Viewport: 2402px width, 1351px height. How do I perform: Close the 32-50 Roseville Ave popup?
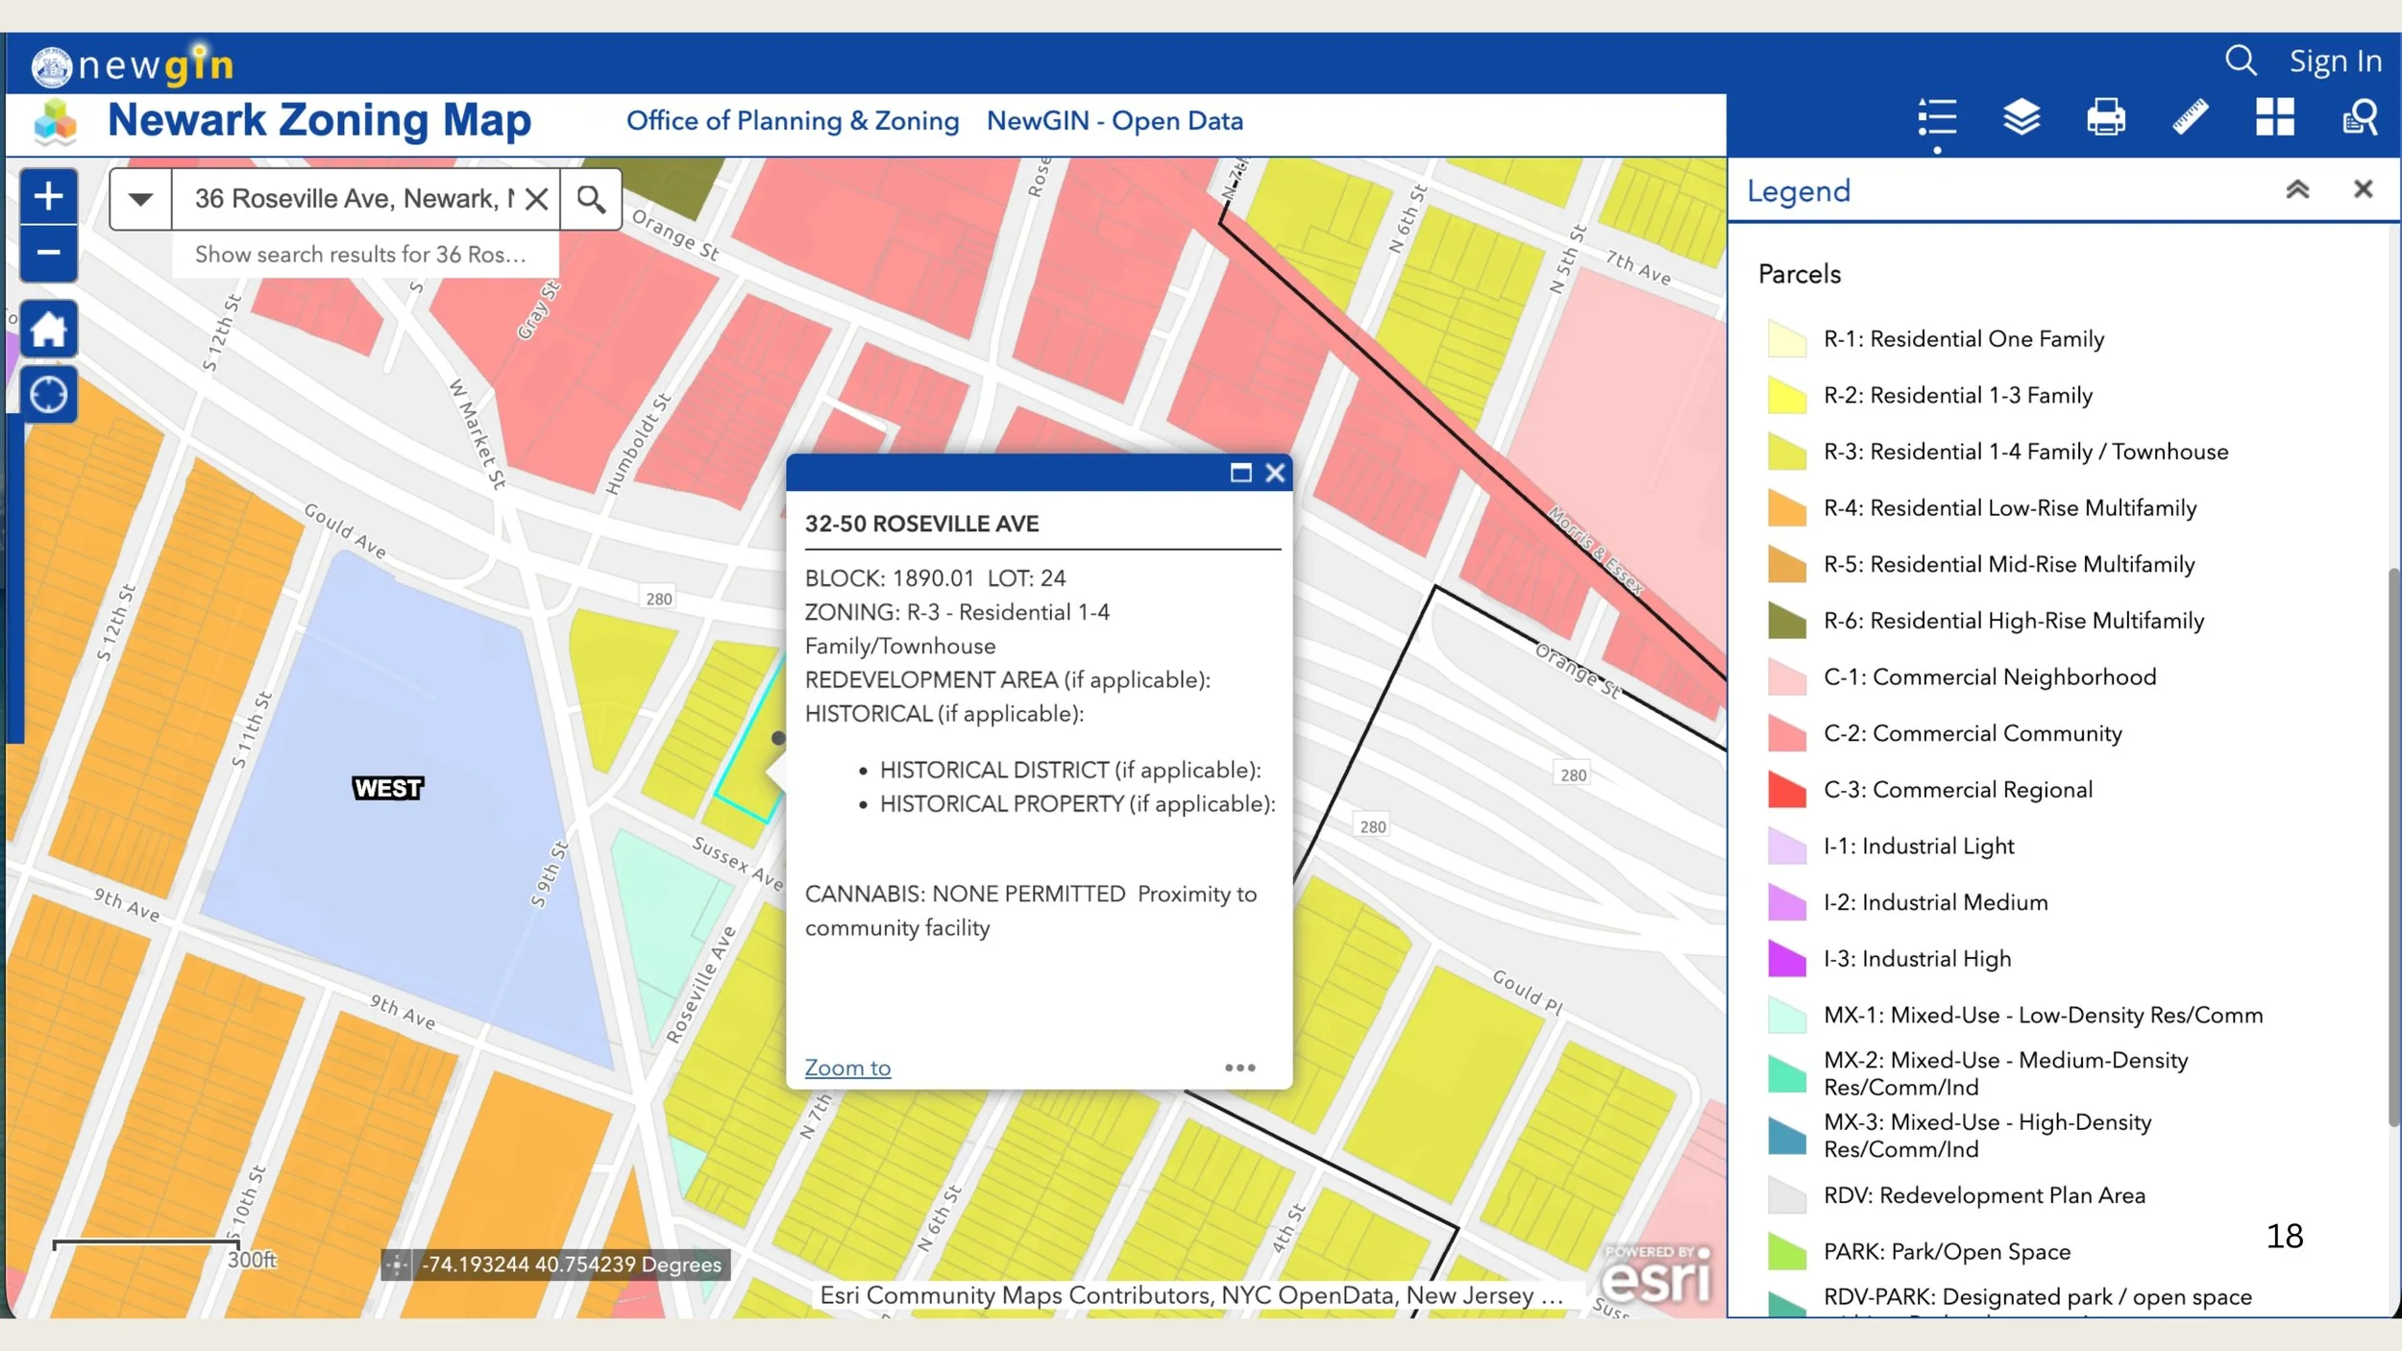click(1275, 473)
